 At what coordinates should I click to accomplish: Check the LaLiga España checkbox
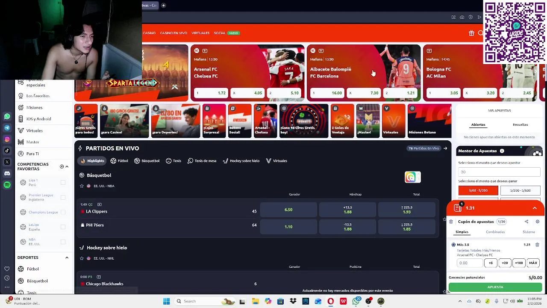[63, 227]
